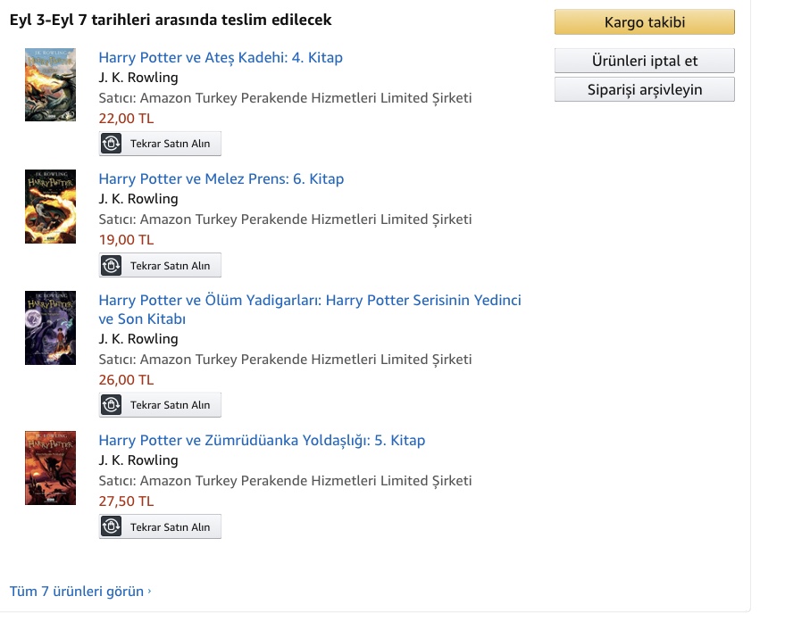The width and height of the screenshot is (785, 621).
Task: Open Ölüm Yadigarları book cover thumbnail
Action: 50,327
